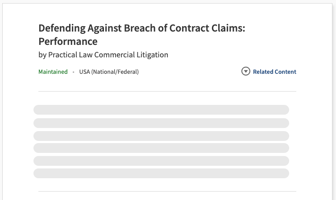Click the dot separator after Maintained

click(x=74, y=72)
